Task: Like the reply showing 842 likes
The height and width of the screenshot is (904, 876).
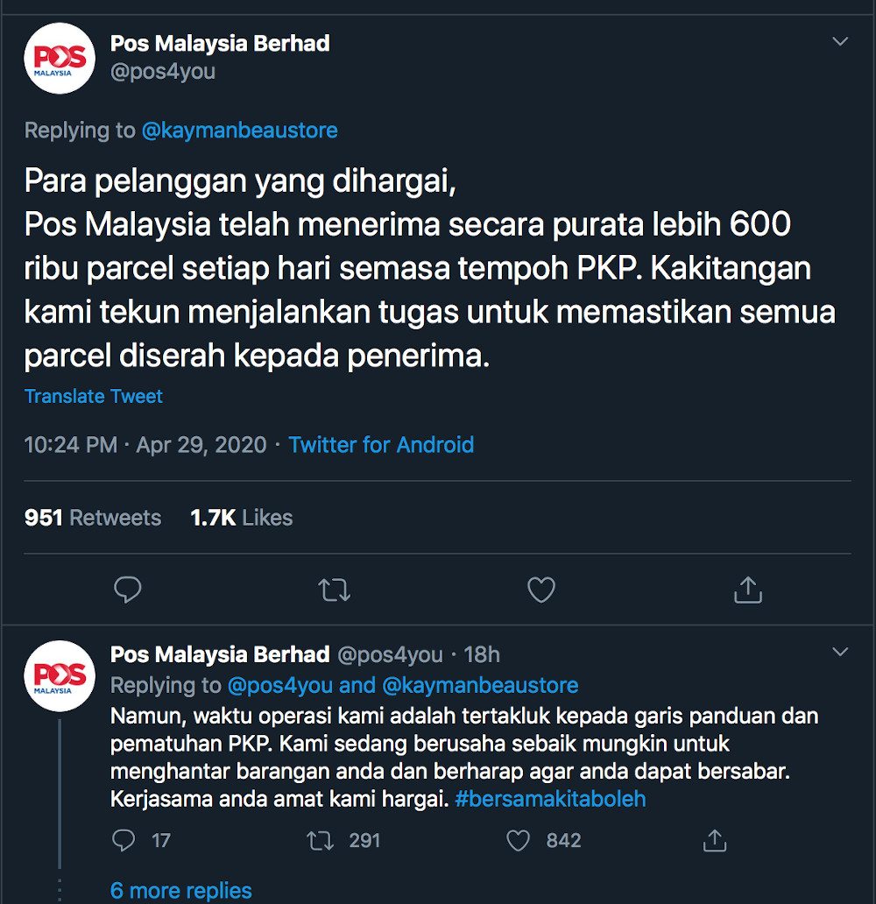Action: (x=517, y=840)
